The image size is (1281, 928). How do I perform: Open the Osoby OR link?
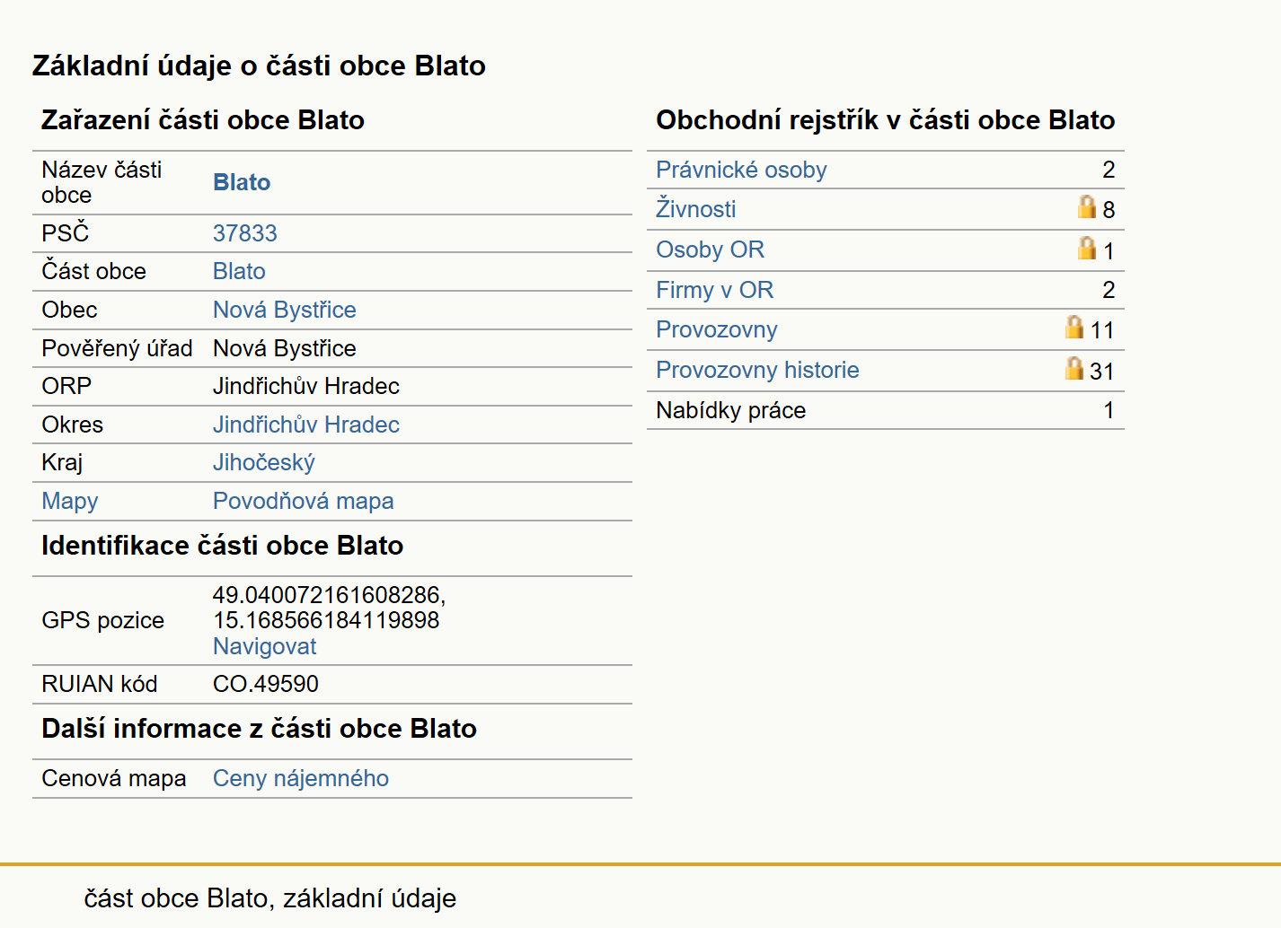click(711, 250)
